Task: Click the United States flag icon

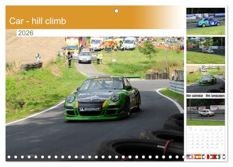Action: pos(190,157)
